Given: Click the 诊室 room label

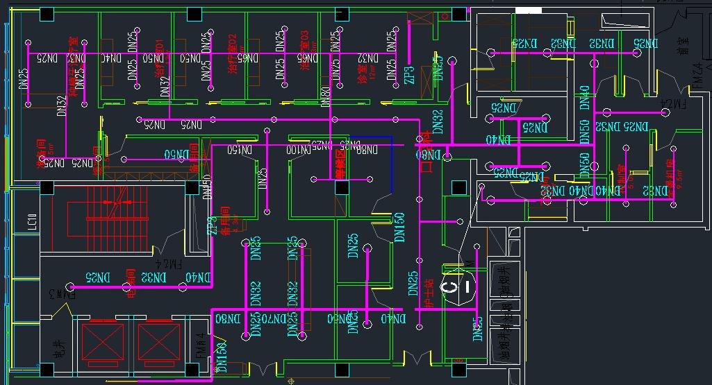Looking at the screenshot, I should point(362,71).
